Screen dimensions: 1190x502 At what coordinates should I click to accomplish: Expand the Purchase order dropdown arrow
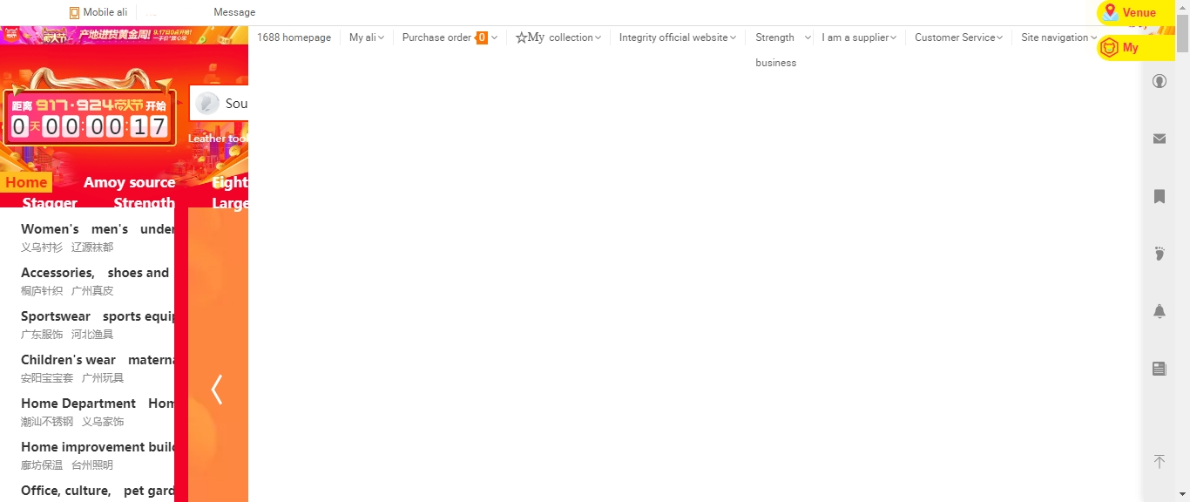coord(494,37)
